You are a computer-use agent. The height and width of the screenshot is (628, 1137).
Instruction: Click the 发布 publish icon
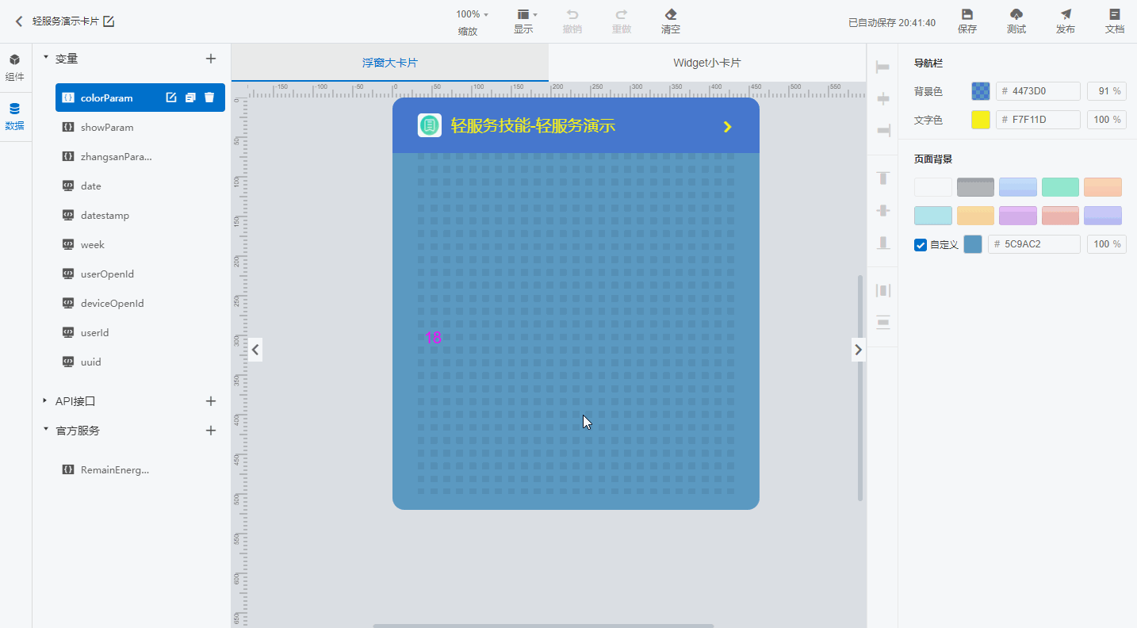tap(1066, 14)
